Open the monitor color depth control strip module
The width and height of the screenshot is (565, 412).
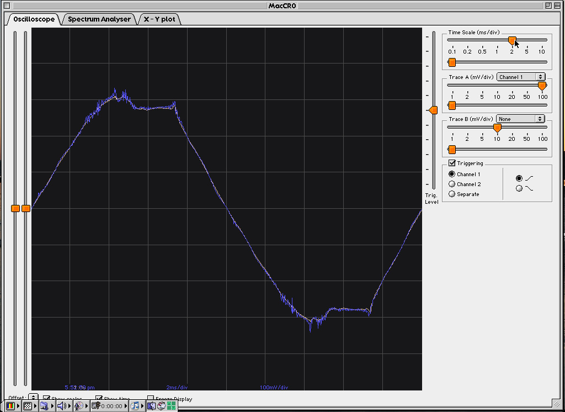pyautogui.click(x=10, y=406)
